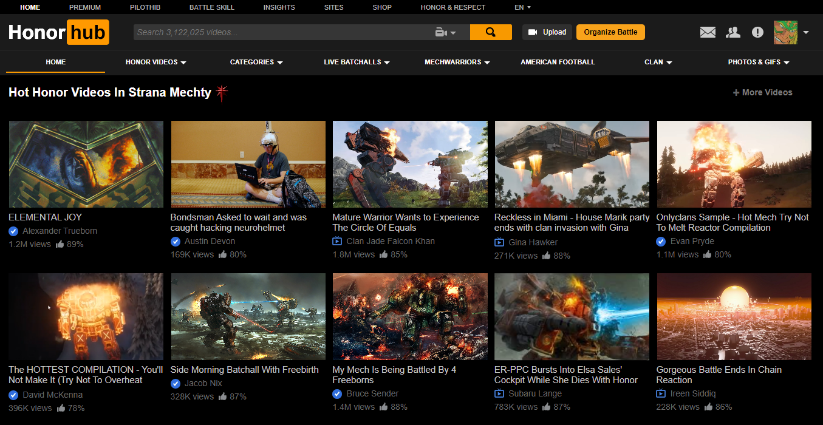Click the verified badge beside Alexander Trueborn
This screenshot has height=425, width=823.
[x=13, y=231]
